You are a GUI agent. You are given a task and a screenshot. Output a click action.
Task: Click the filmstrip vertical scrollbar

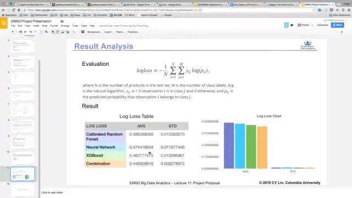click(x=39, y=128)
